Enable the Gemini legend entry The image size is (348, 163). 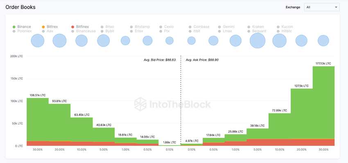228,27
